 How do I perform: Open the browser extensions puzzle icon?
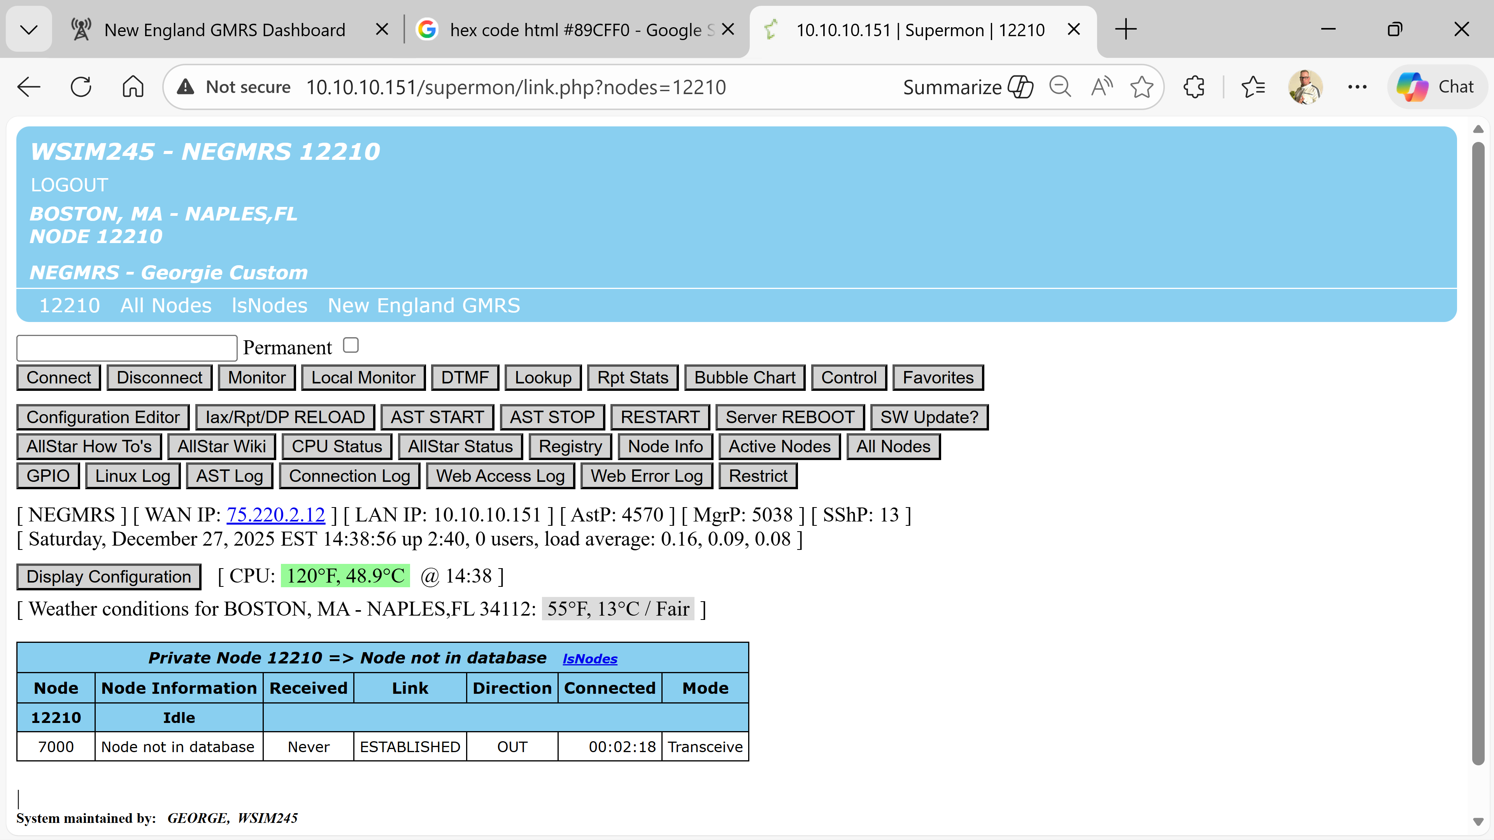(x=1194, y=87)
